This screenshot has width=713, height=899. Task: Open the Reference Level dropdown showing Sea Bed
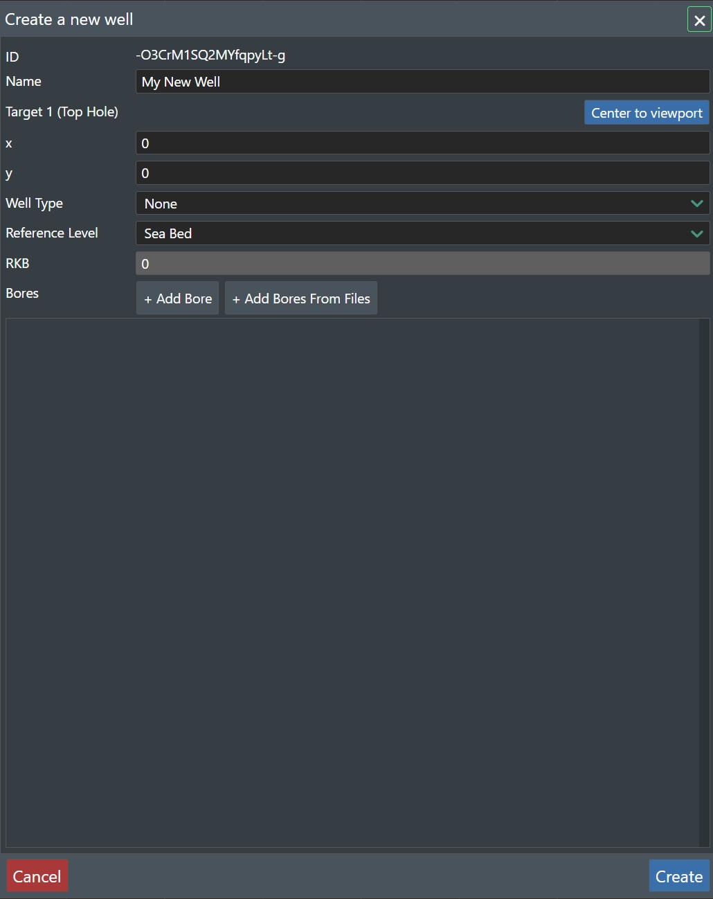415,233
